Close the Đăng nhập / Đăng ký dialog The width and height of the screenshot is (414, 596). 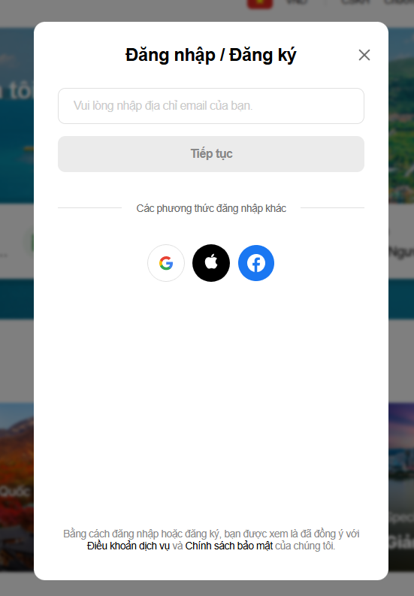point(364,55)
